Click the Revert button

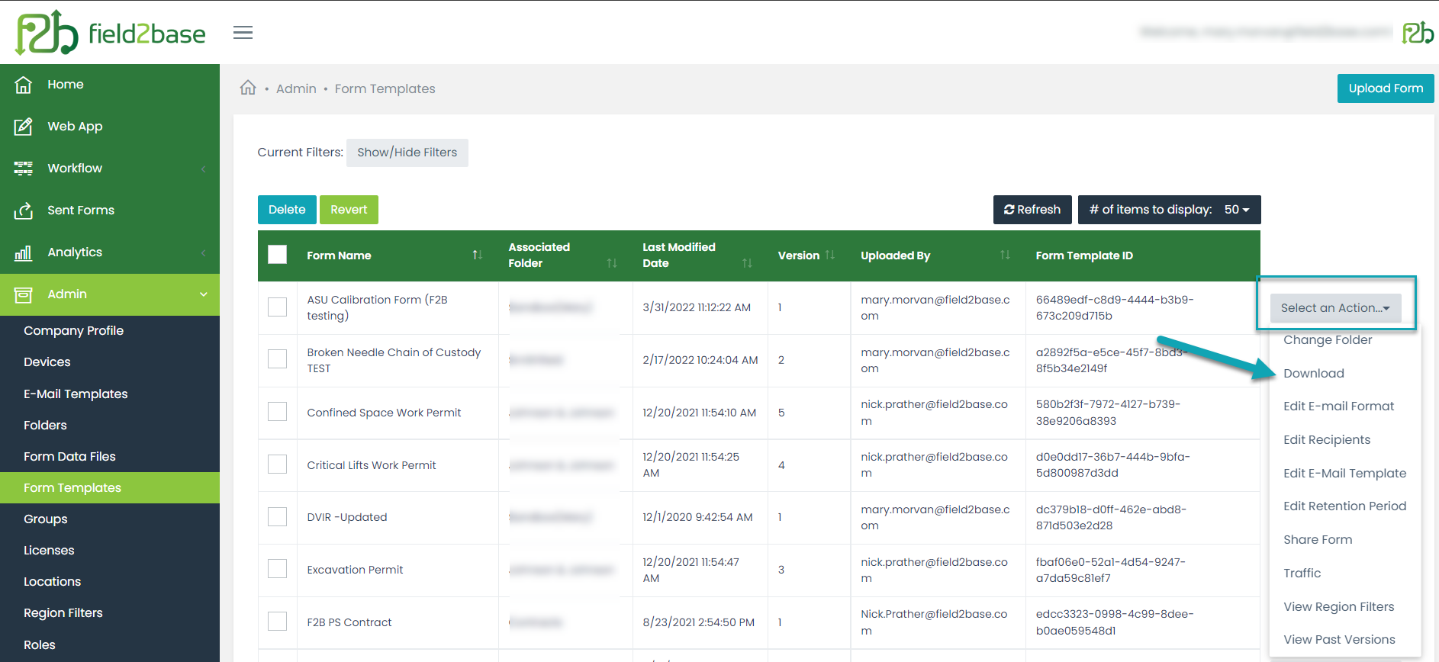pos(349,210)
